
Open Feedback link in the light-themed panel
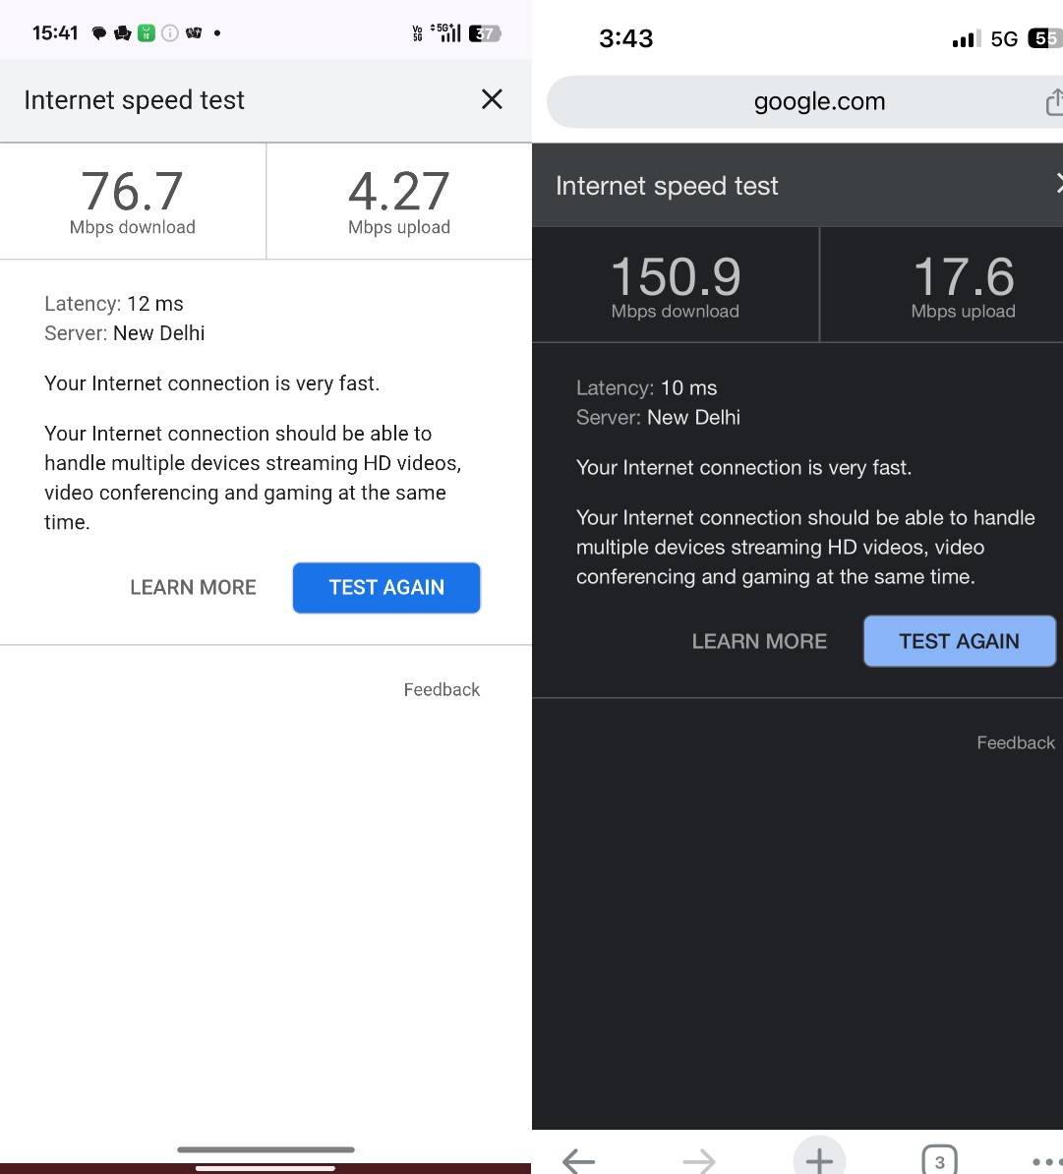tap(442, 689)
